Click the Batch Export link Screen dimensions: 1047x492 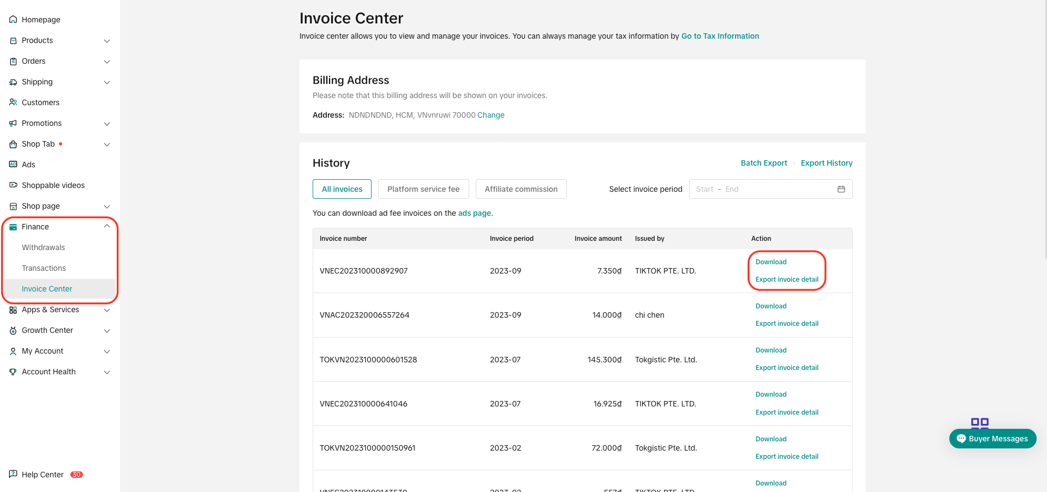tap(763, 163)
